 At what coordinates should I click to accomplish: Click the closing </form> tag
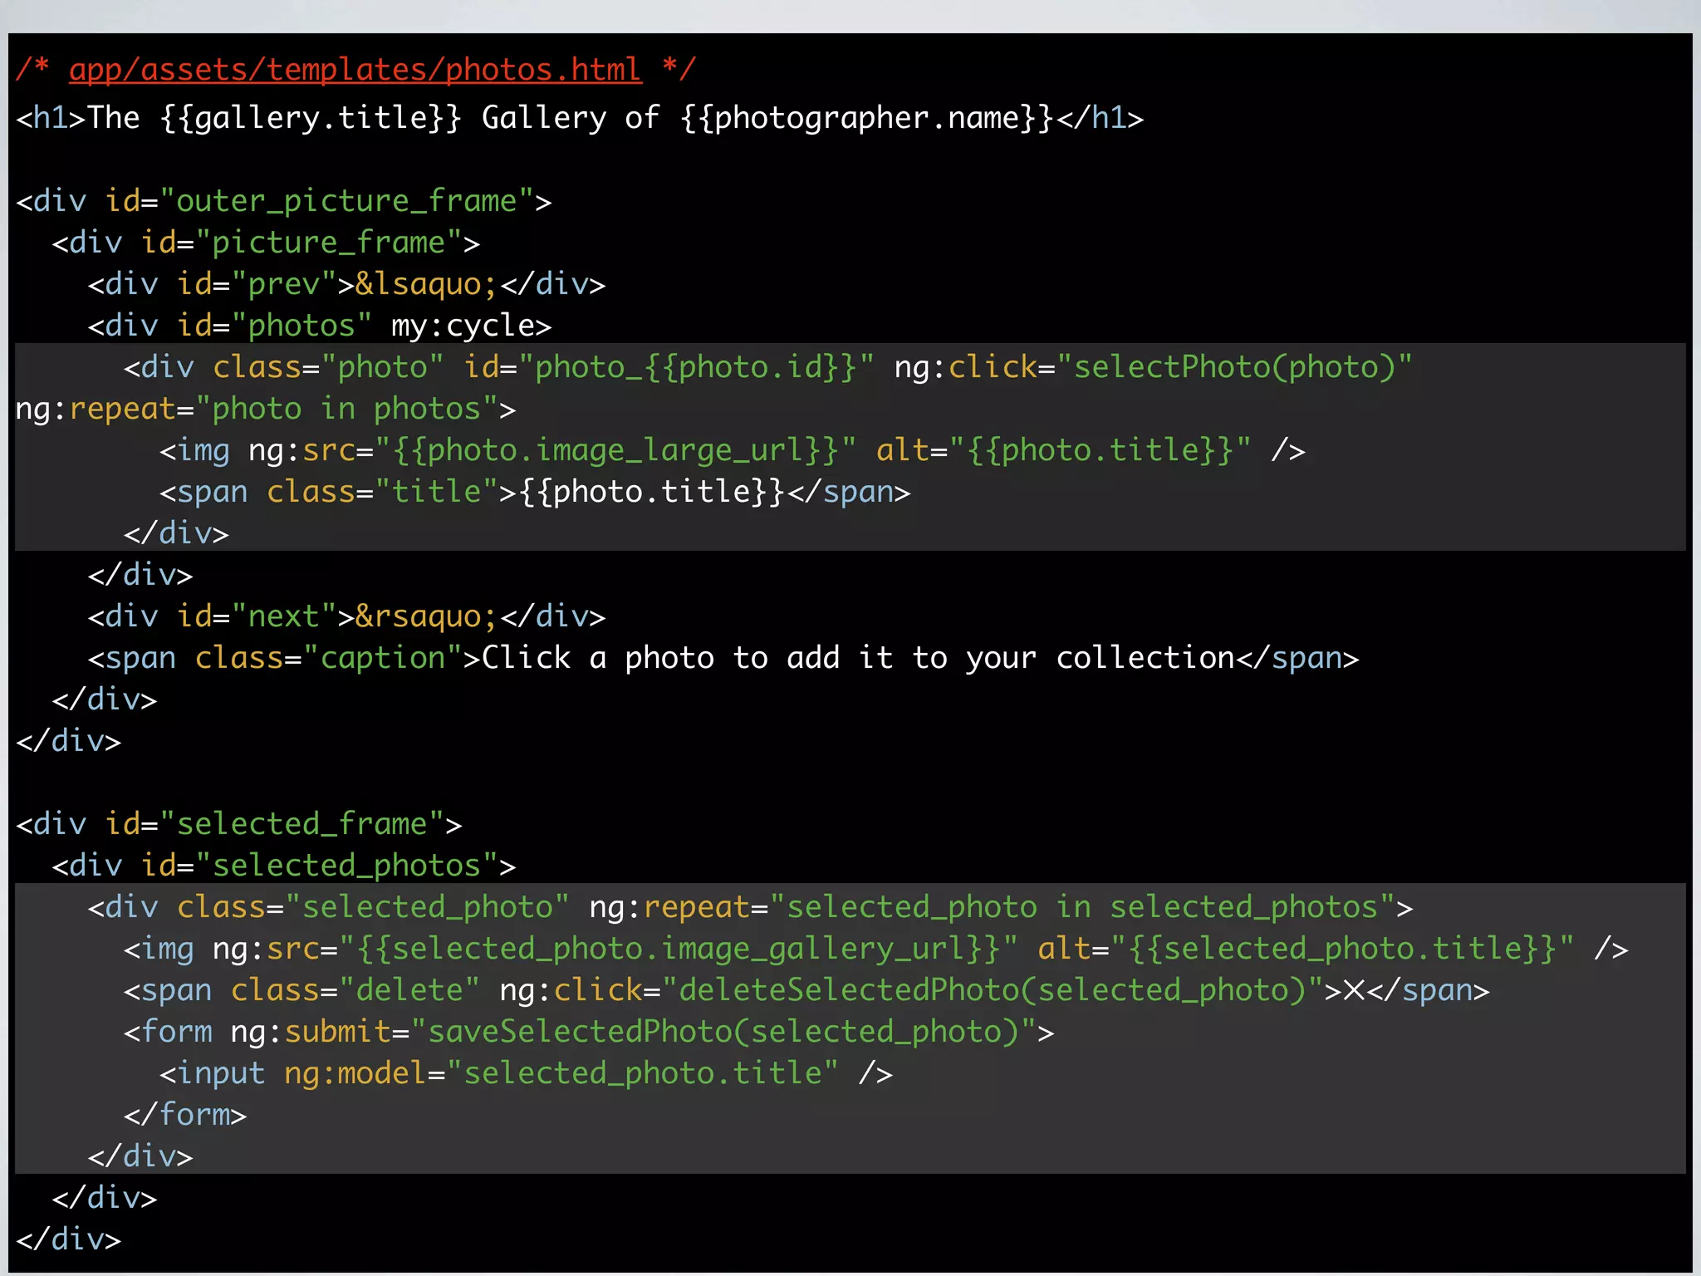pos(185,1115)
